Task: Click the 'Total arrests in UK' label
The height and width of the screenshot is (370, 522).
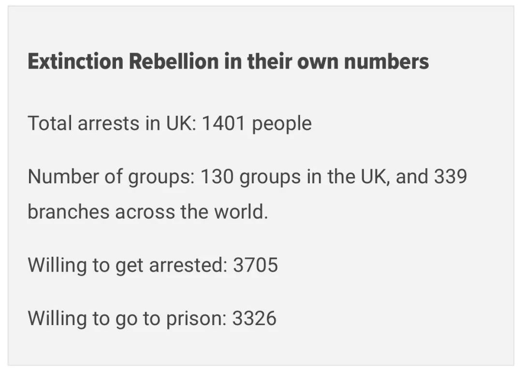Action: pyautogui.click(x=111, y=123)
